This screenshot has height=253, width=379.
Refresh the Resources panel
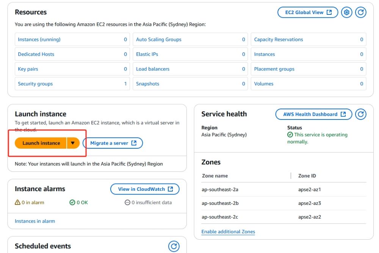pyautogui.click(x=361, y=13)
